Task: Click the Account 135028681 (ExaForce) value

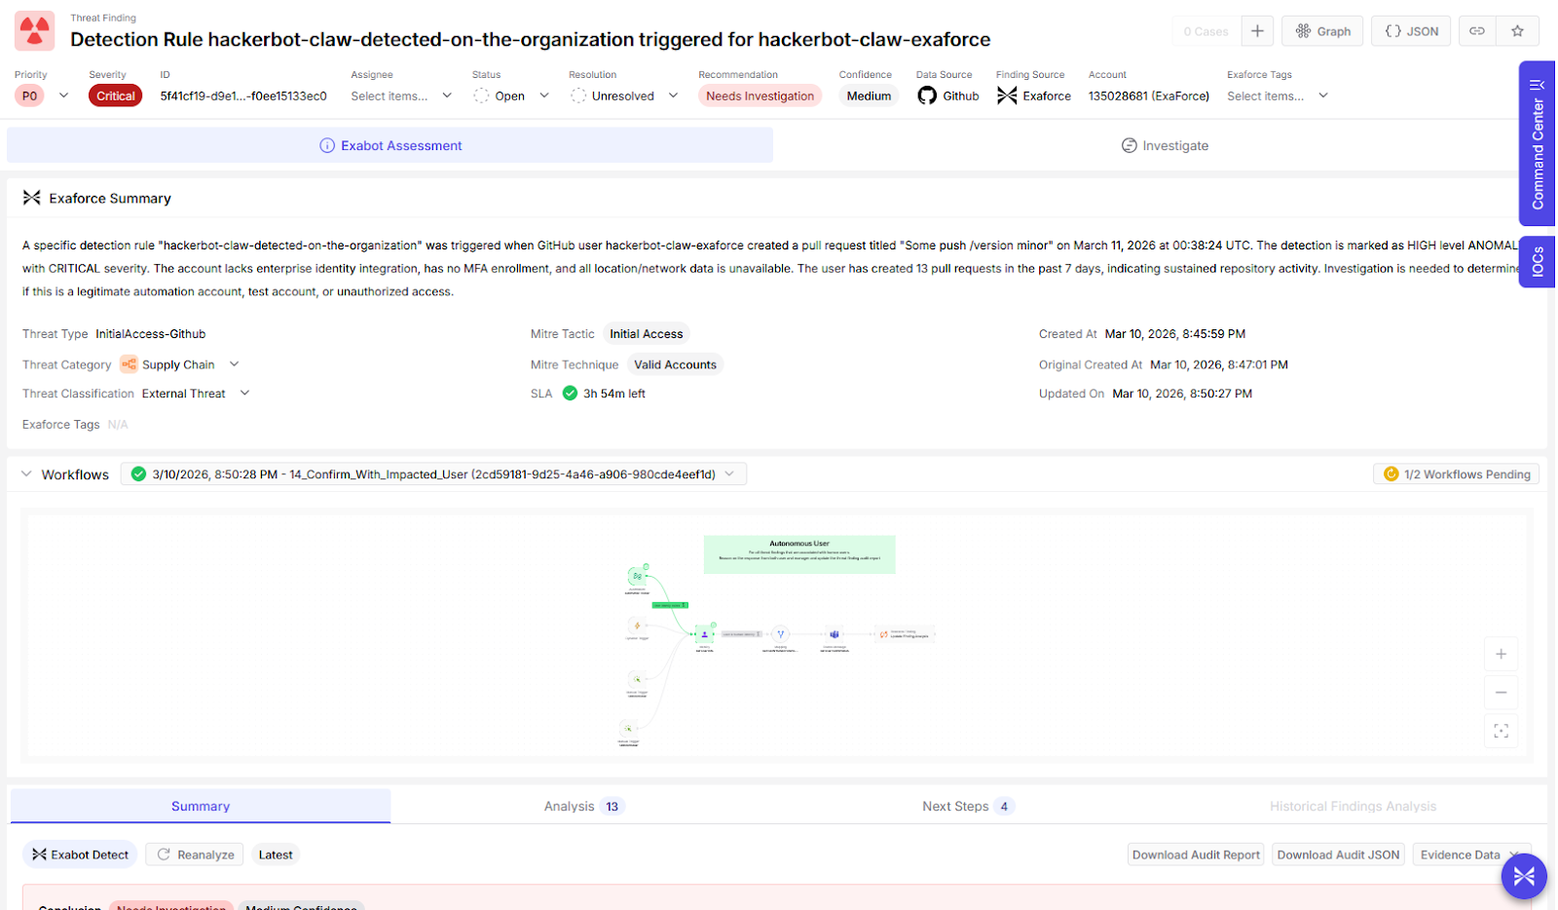Action: (1149, 96)
